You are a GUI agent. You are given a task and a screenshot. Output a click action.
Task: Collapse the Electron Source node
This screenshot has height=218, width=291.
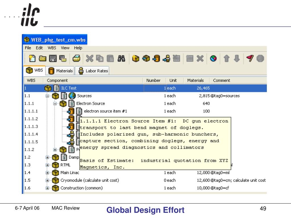(55, 103)
